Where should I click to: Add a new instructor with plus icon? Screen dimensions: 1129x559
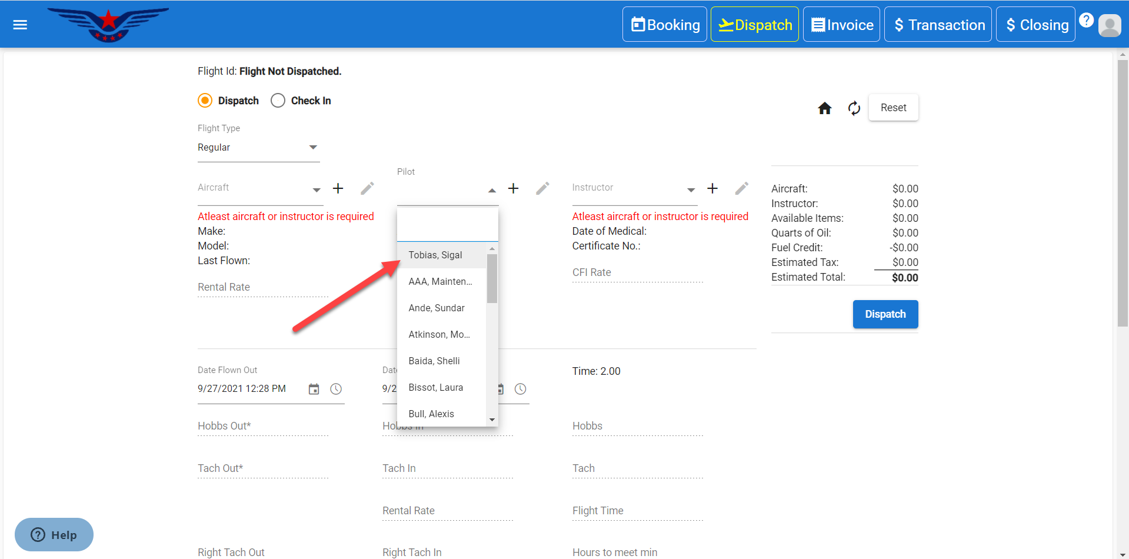coord(712,188)
